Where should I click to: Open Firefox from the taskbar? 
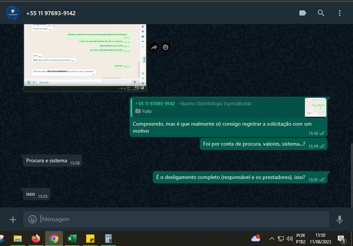pos(36,239)
